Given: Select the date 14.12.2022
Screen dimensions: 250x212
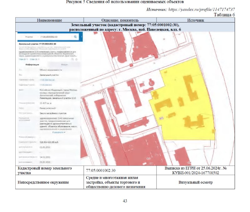Looking at the screenshot, I should [x=45, y=157].
